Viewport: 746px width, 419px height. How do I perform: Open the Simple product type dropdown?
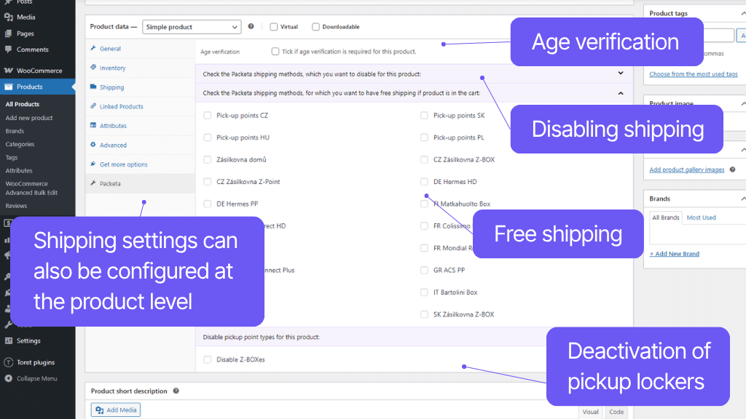[x=192, y=27]
